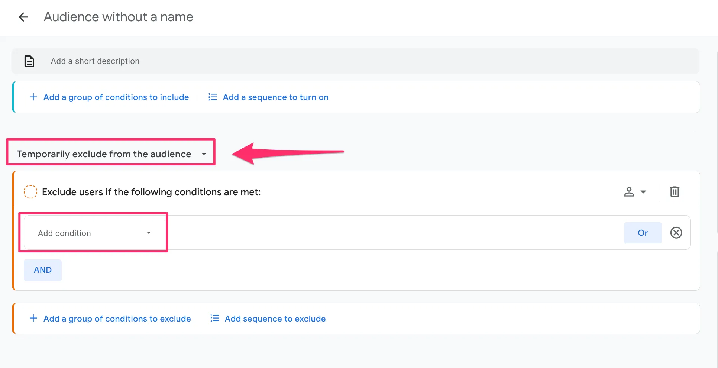This screenshot has height=368, width=718.
Task: Open the Temporarily exclude from audience dropdown
Action: click(x=111, y=154)
